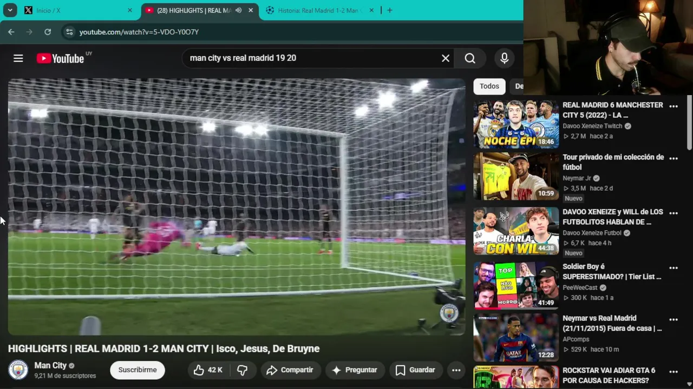Viewport: 693px width, 389px height.
Task: Click the magnifier search button
Action: pyautogui.click(x=470, y=58)
